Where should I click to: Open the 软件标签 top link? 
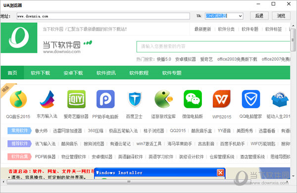274,29
